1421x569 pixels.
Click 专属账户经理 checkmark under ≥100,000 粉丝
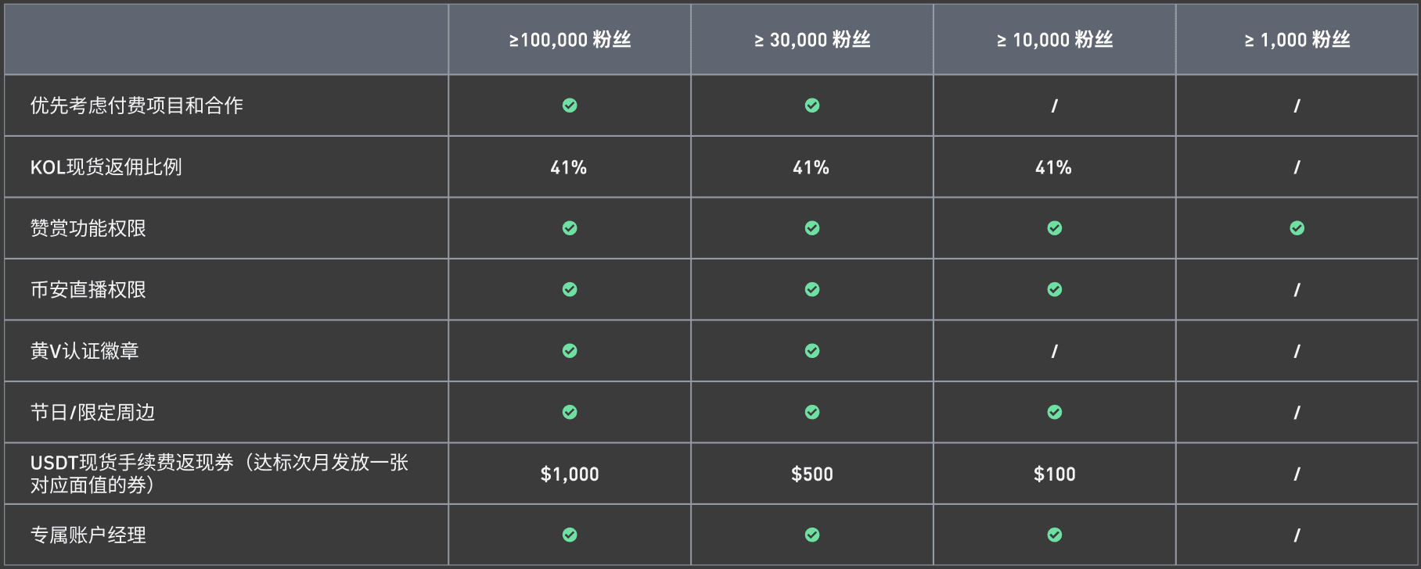click(570, 535)
